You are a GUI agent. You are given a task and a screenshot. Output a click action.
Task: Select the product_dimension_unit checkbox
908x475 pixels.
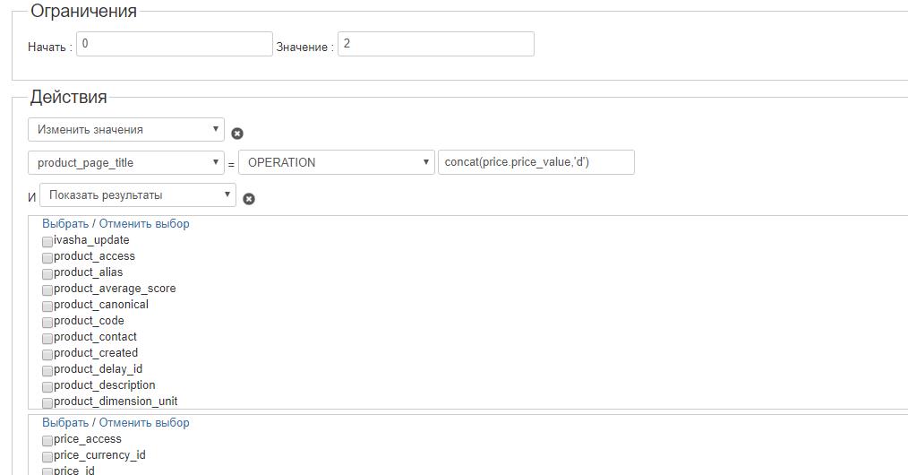tap(47, 403)
